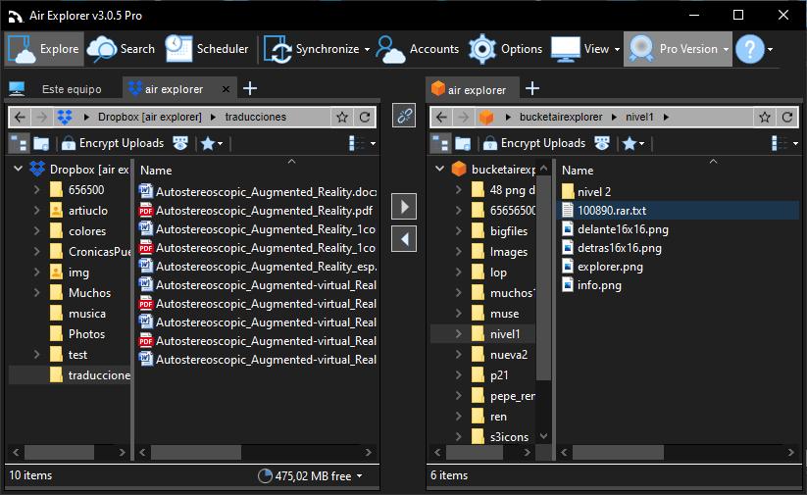This screenshot has width=807, height=495.
Task: Click the Synchronize button
Action: pos(312,49)
